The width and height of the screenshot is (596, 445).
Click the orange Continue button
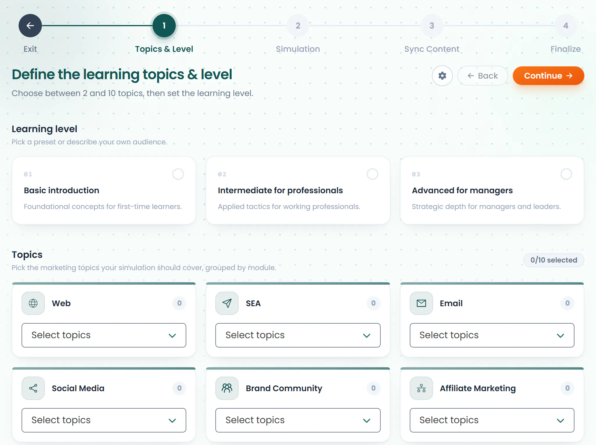548,76
